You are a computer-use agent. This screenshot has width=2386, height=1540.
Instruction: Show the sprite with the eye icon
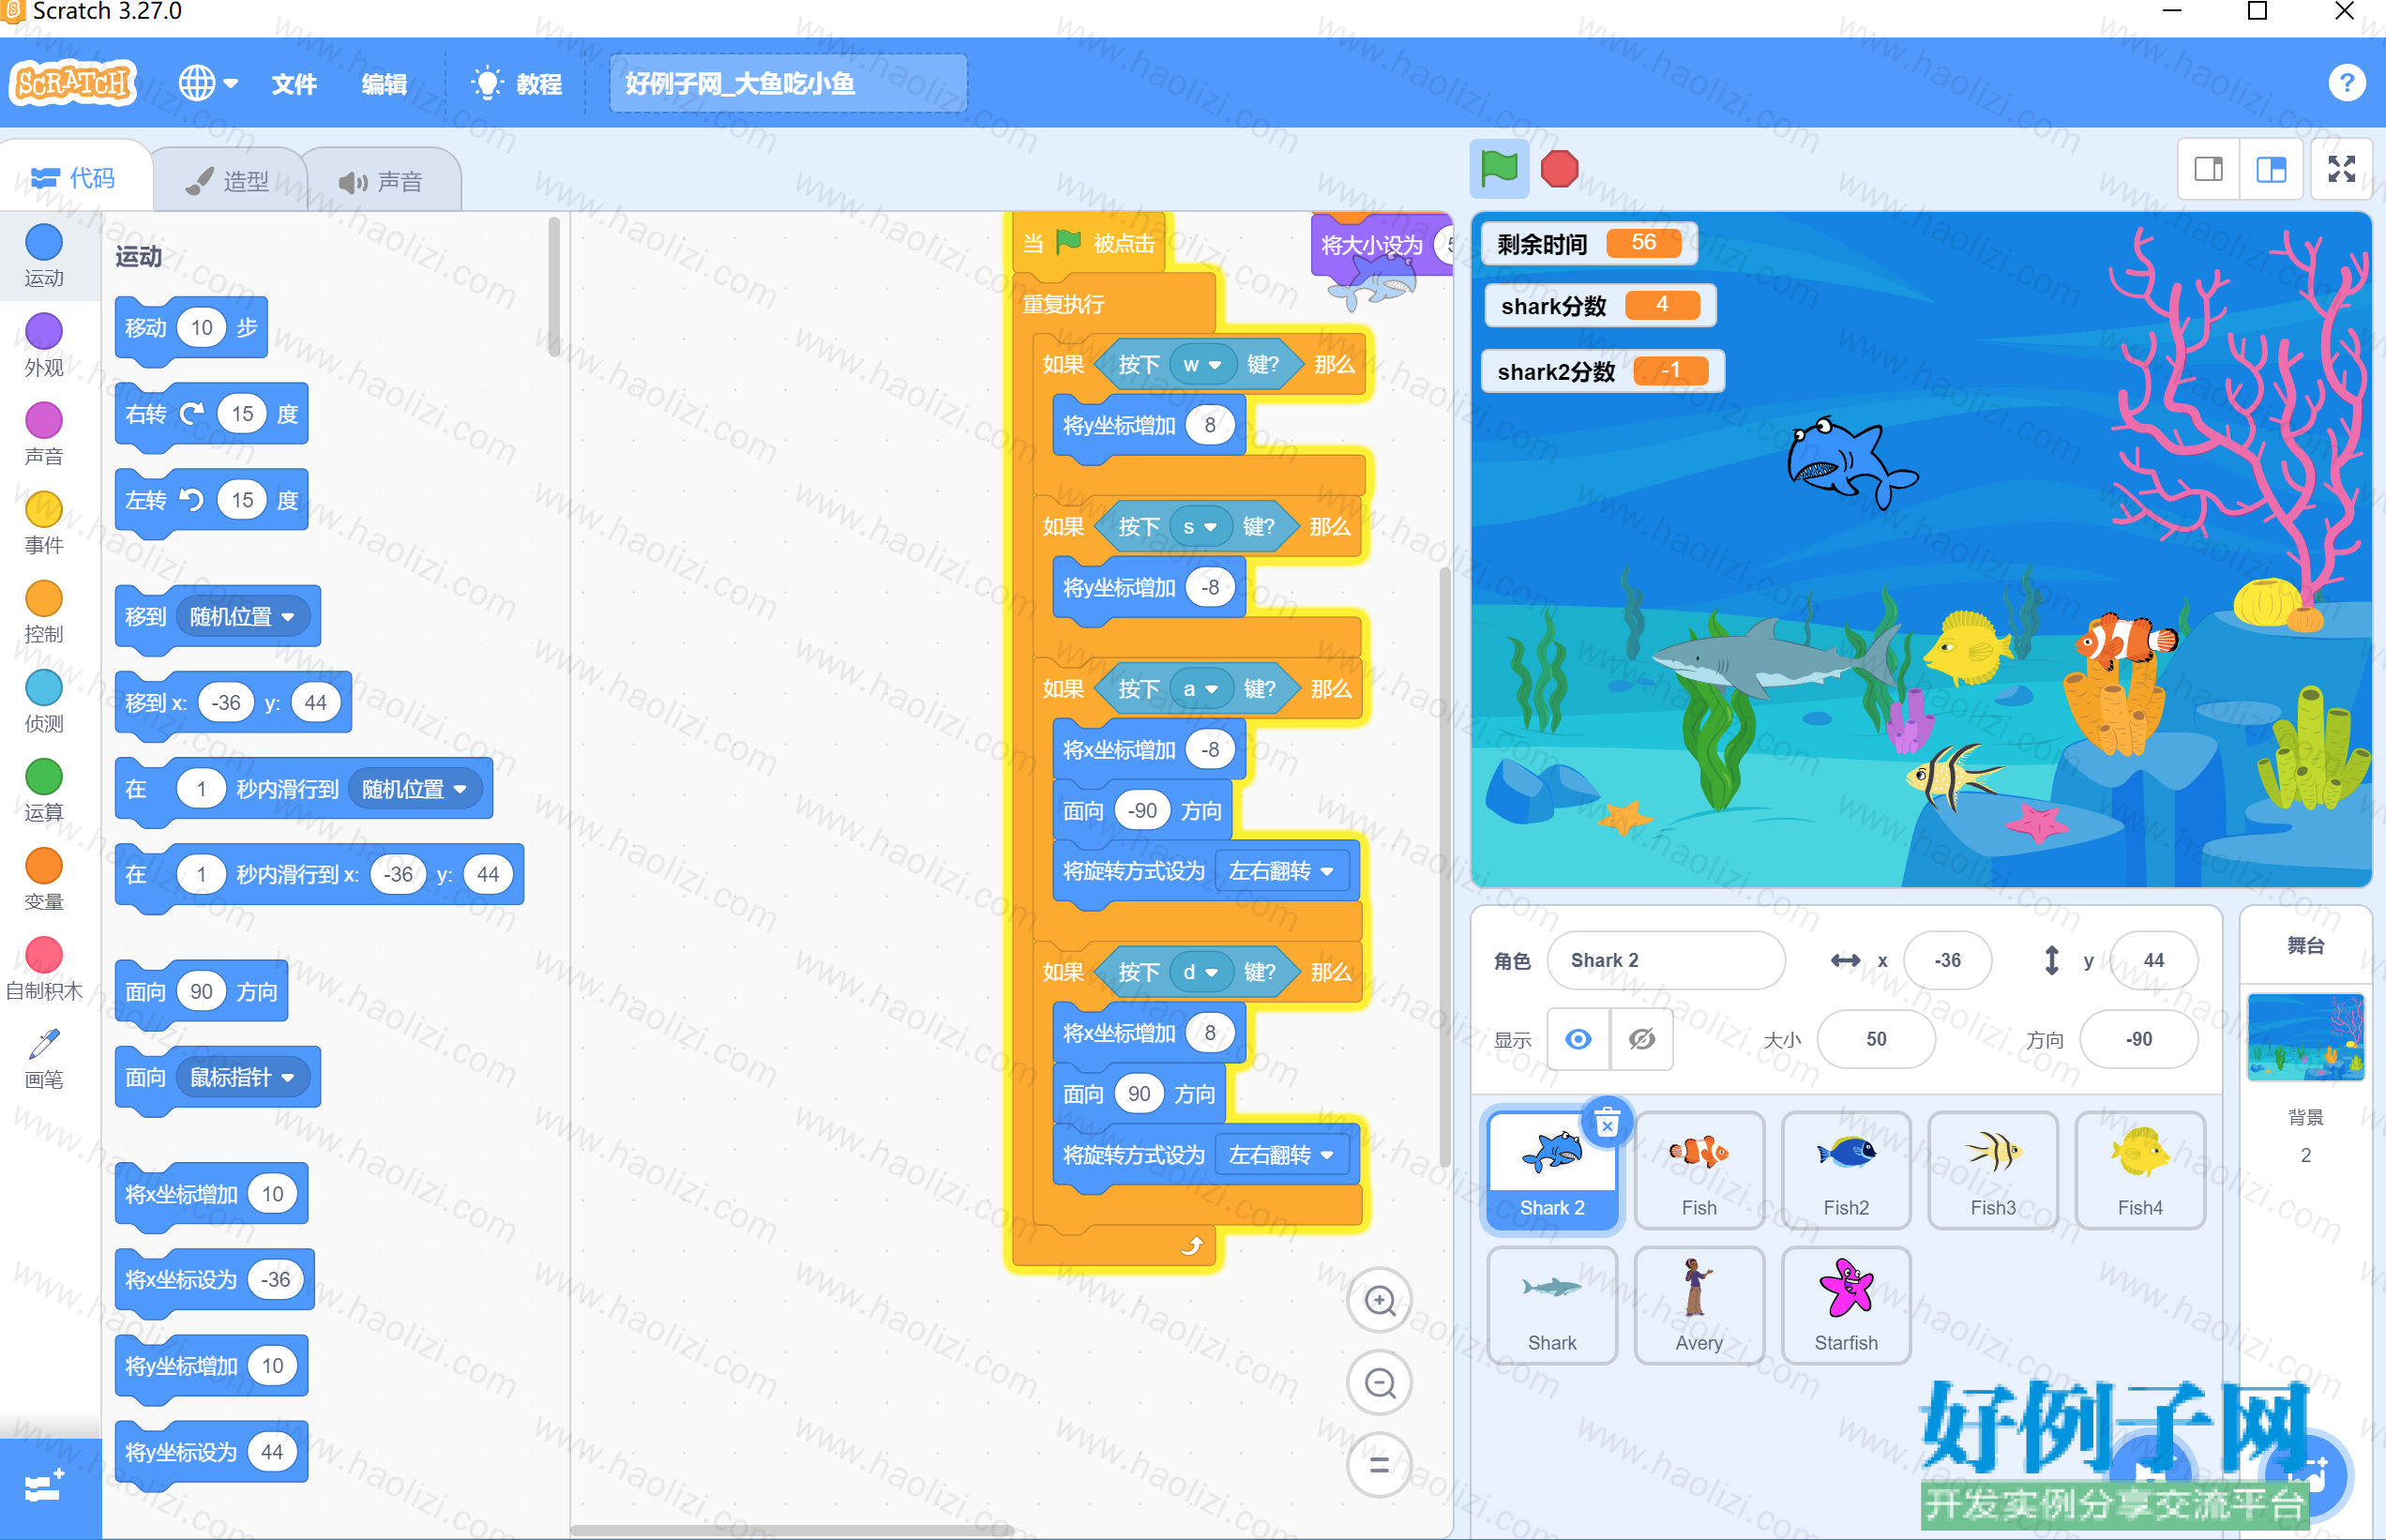tap(1578, 1039)
